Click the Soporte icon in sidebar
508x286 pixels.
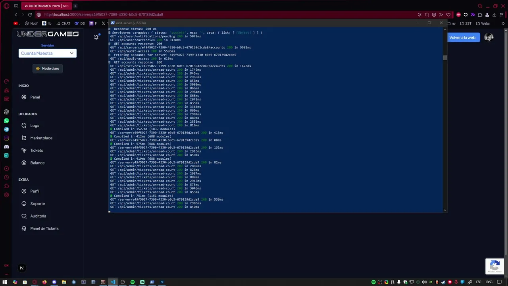tap(24, 203)
